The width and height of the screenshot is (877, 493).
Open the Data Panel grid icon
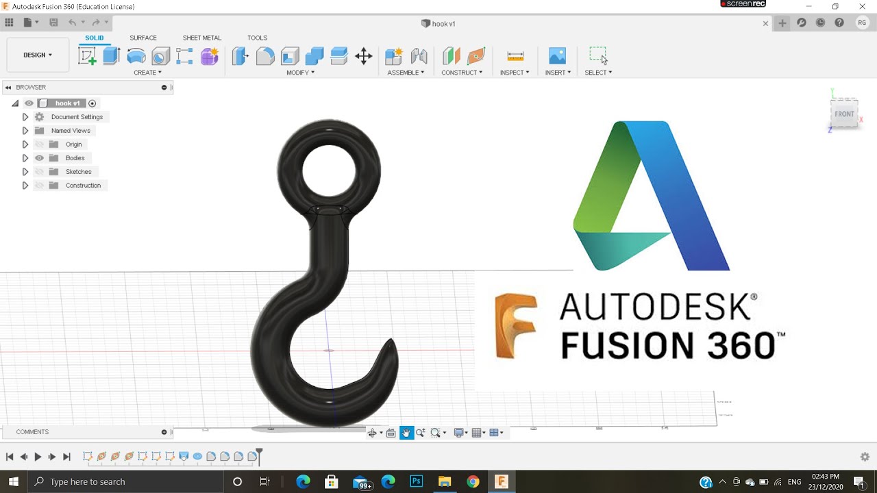pos(9,23)
